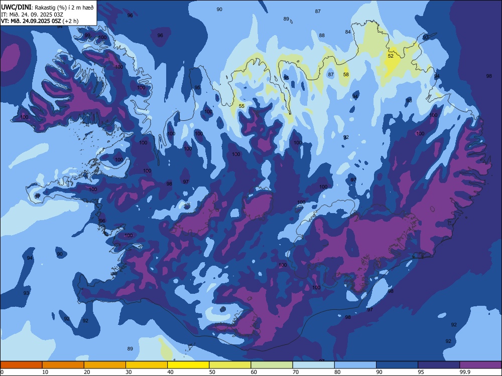This screenshot has width=502, height=376.
Task: Click the 84 humidity value on the map
Action: click(x=348, y=32)
